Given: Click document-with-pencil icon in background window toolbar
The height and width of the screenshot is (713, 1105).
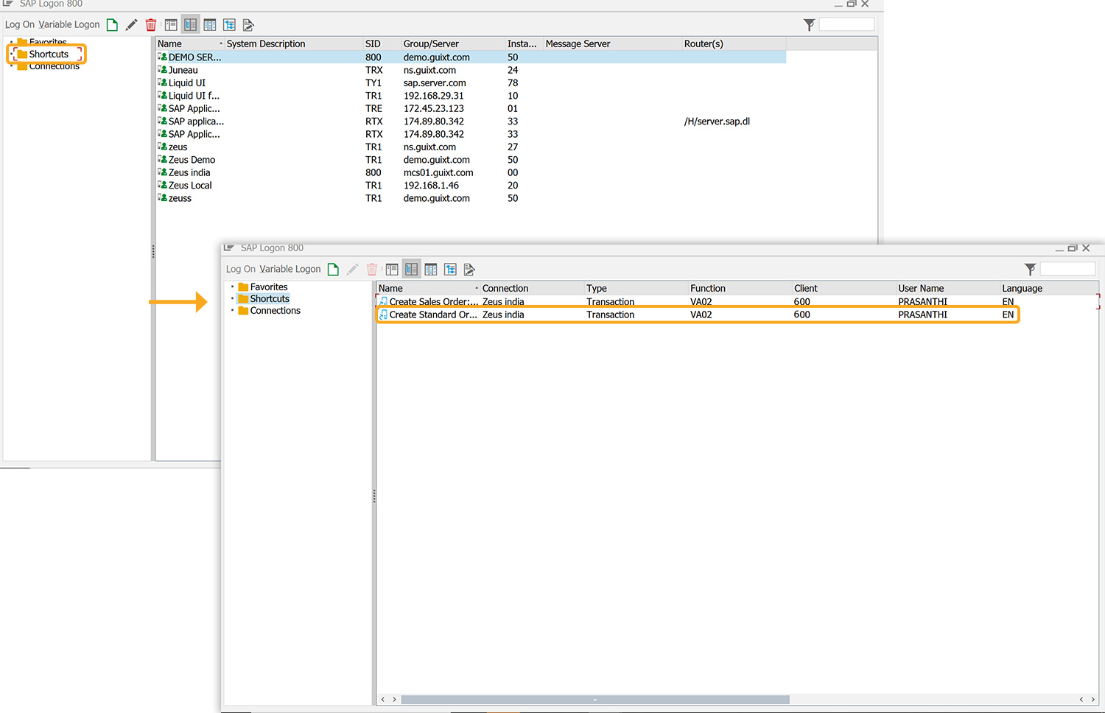Looking at the screenshot, I should (x=248, y=25).
